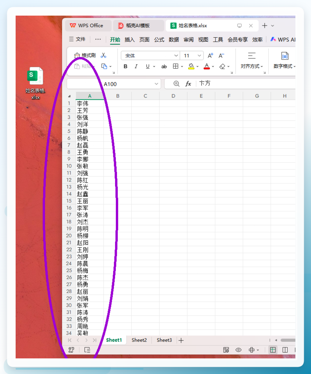
Task: Open the 文件 File menu
Action: [77, 39]
